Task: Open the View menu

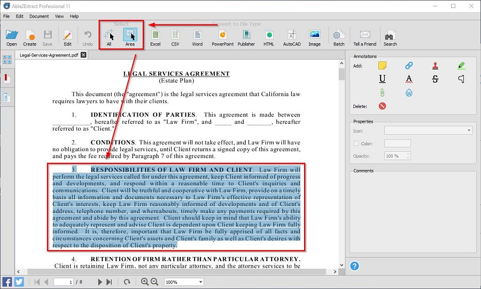Action: pos(59,16)
